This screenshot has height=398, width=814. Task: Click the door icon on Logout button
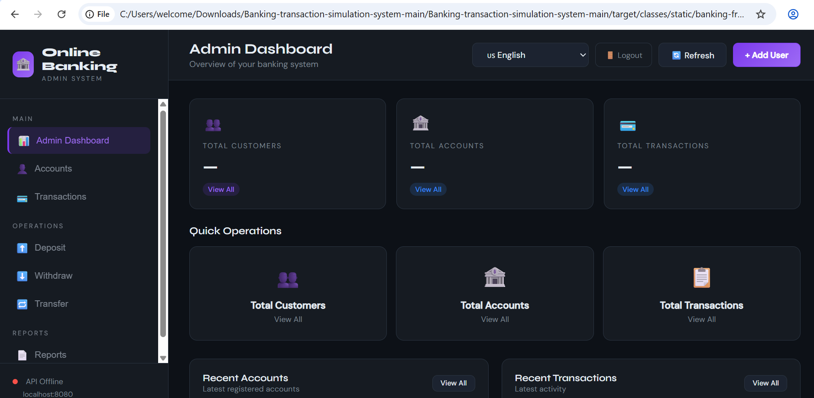click(610, 55)
